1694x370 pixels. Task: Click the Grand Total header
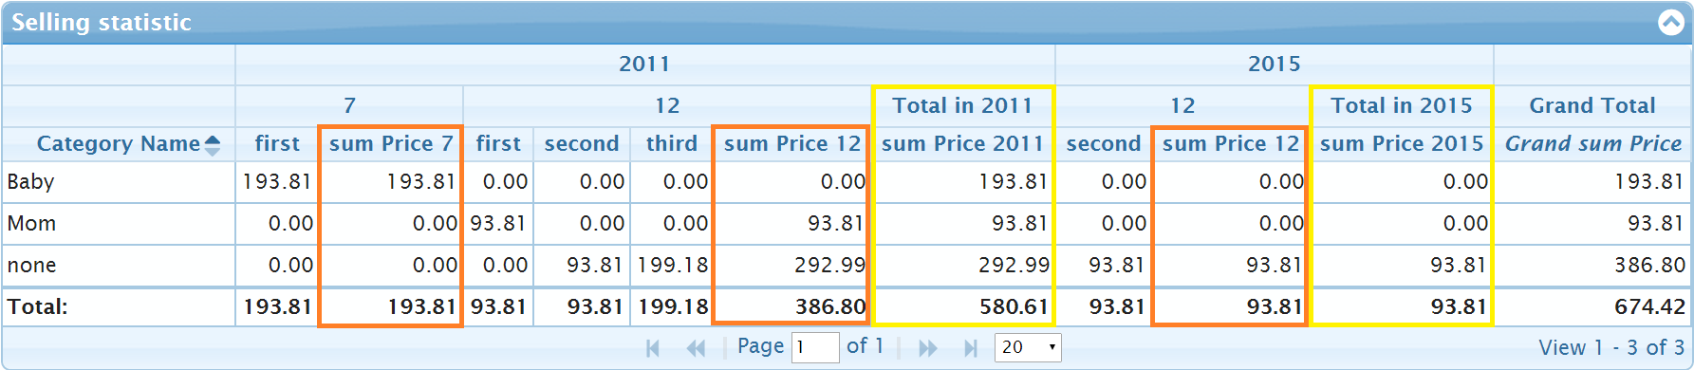(1592, 105)
